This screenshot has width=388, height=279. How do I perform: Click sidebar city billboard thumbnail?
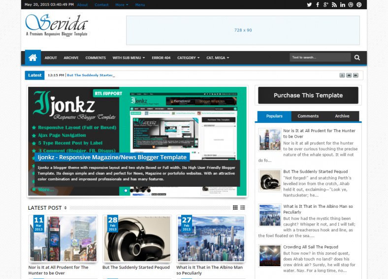tap(270, 139)
